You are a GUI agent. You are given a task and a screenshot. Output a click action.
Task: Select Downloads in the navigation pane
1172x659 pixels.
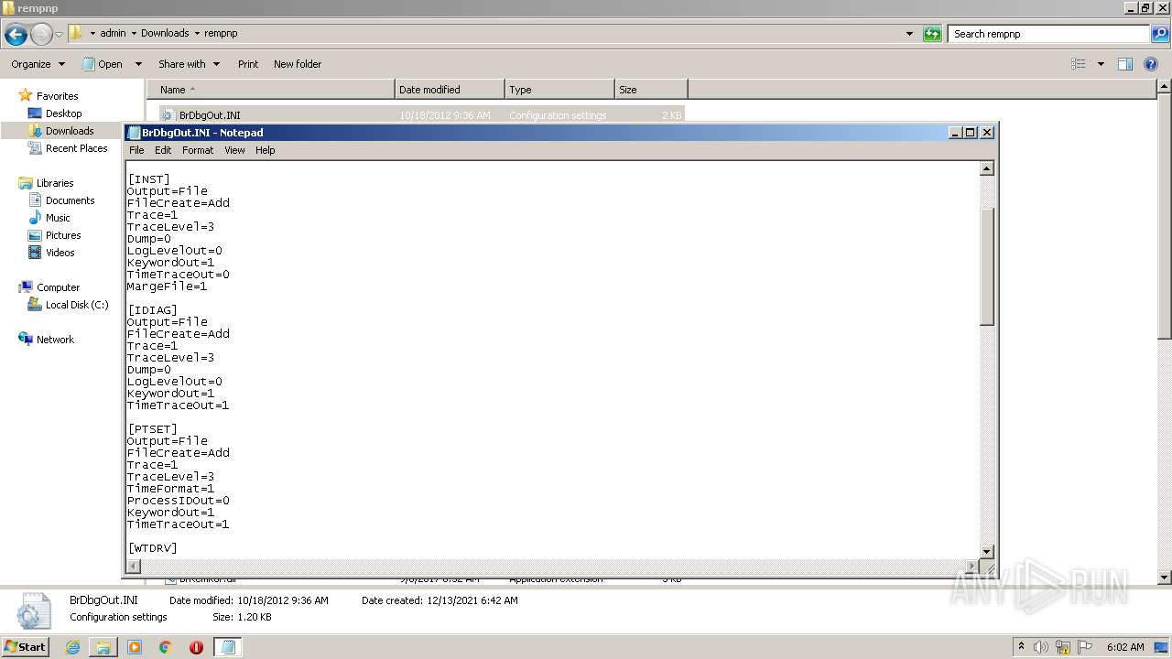(x=70, y=131)
